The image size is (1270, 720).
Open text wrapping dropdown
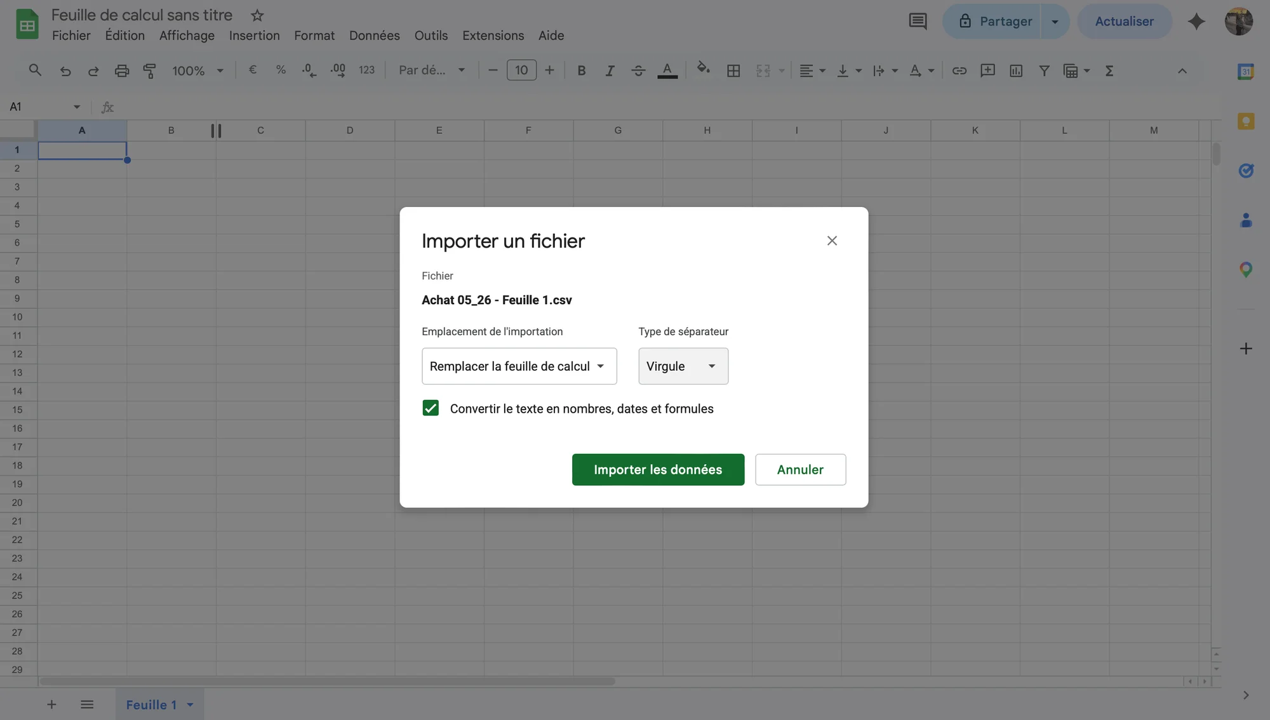885,70
